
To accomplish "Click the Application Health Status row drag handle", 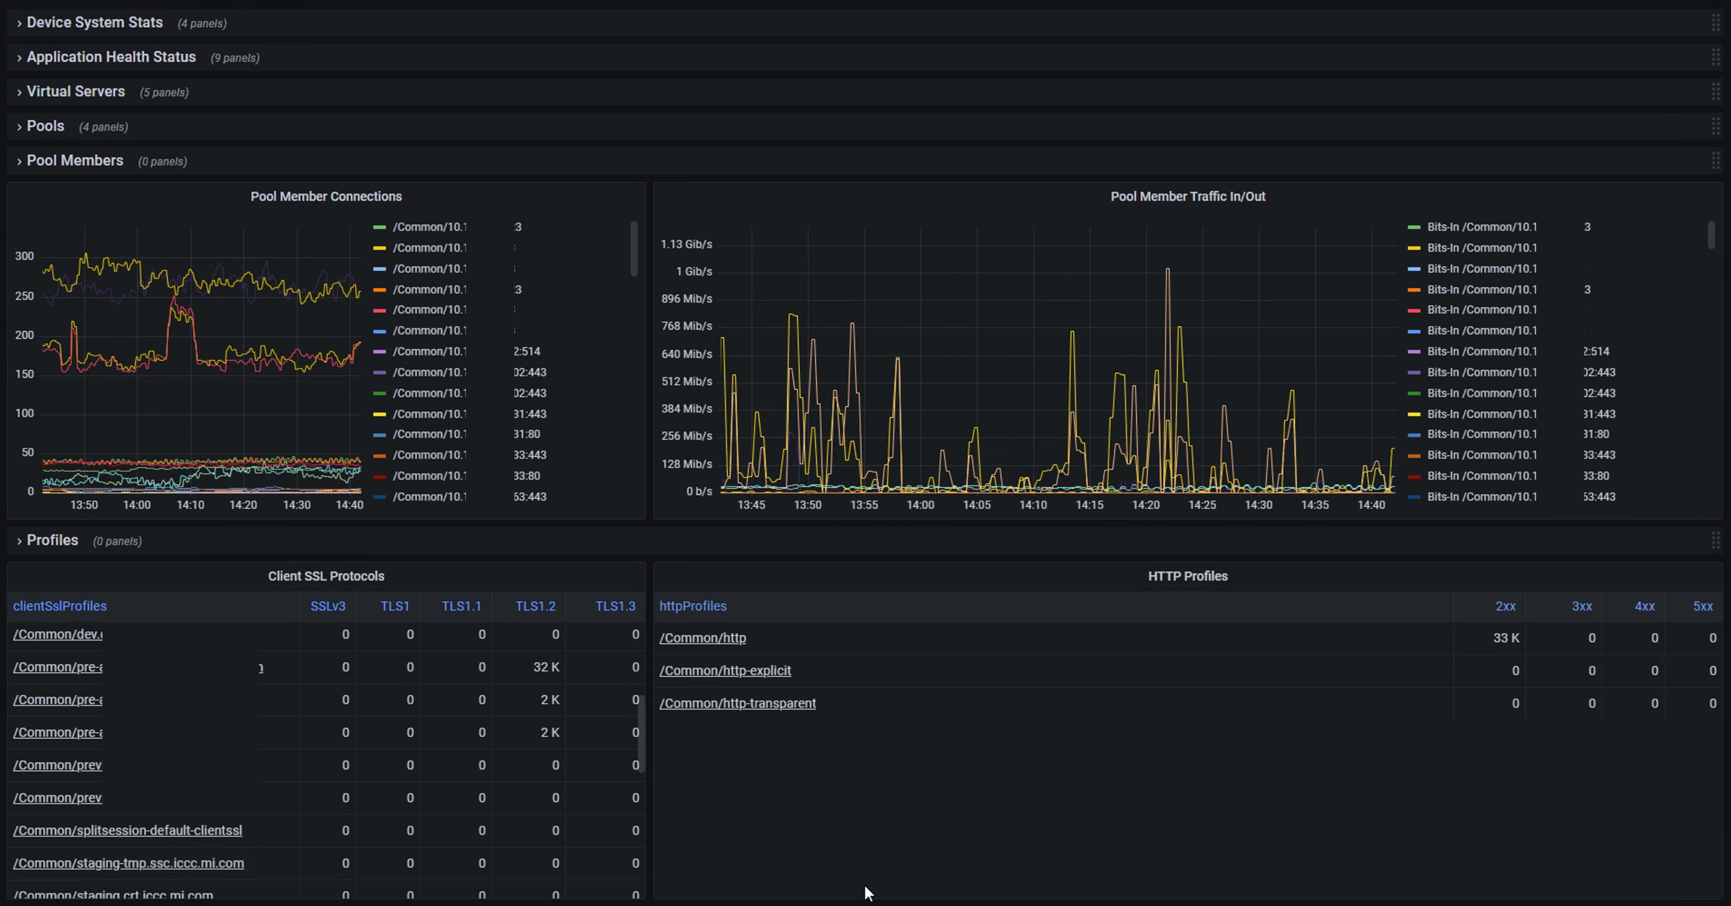I will point(1715,57).
